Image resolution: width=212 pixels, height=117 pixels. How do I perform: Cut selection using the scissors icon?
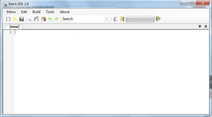point(30,19)
